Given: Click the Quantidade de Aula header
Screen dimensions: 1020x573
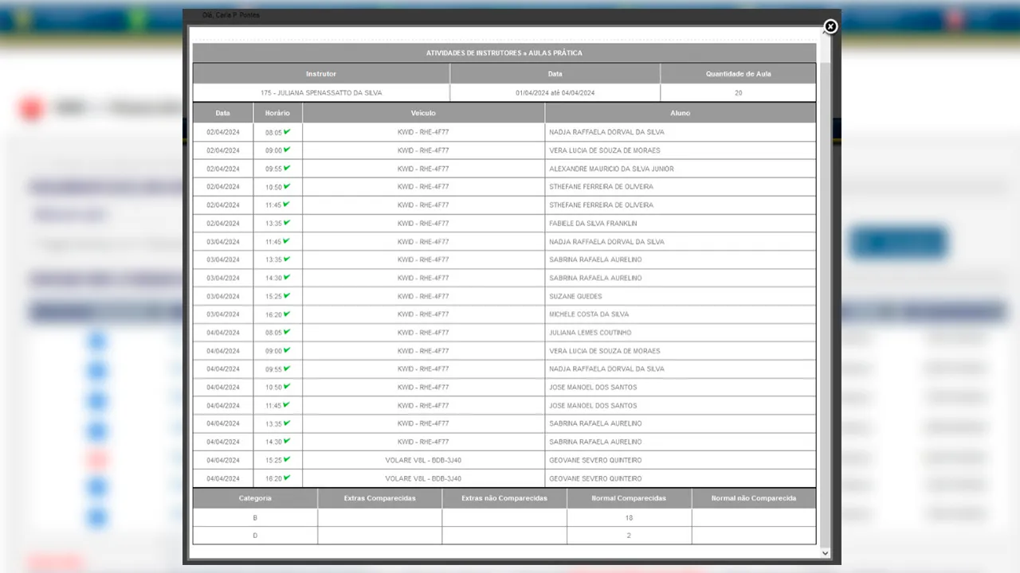Looking at the screenshot, I should pyautogui.click(x=738, y=74).
